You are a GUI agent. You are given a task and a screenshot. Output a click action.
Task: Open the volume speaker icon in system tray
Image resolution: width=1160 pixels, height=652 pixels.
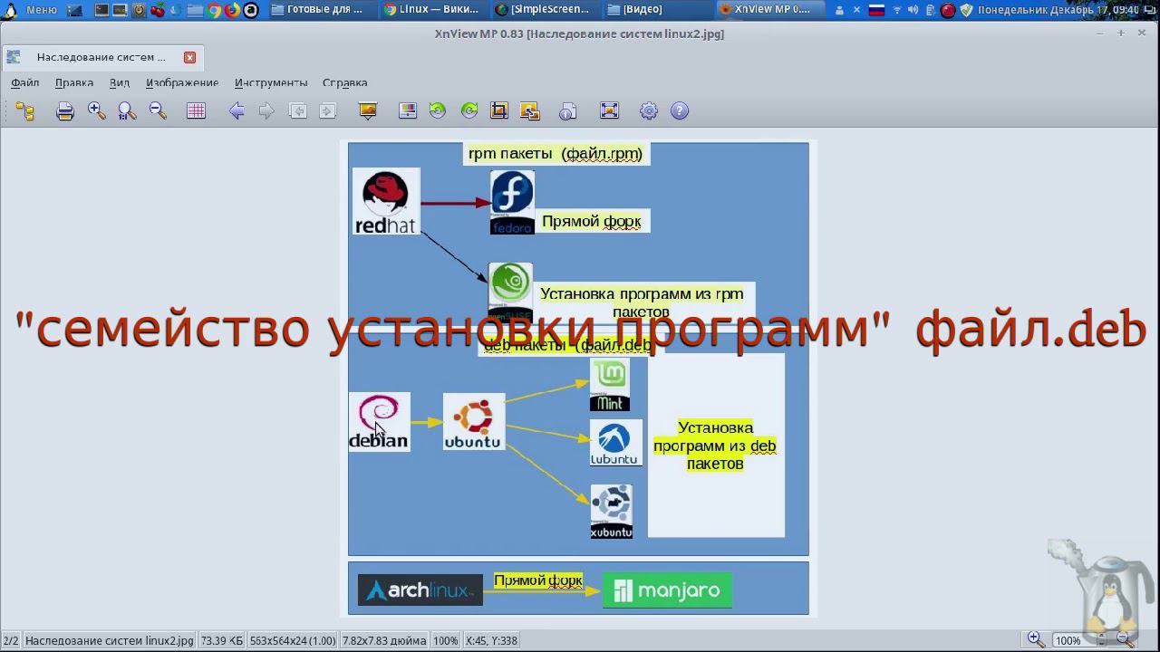[913, 10]
